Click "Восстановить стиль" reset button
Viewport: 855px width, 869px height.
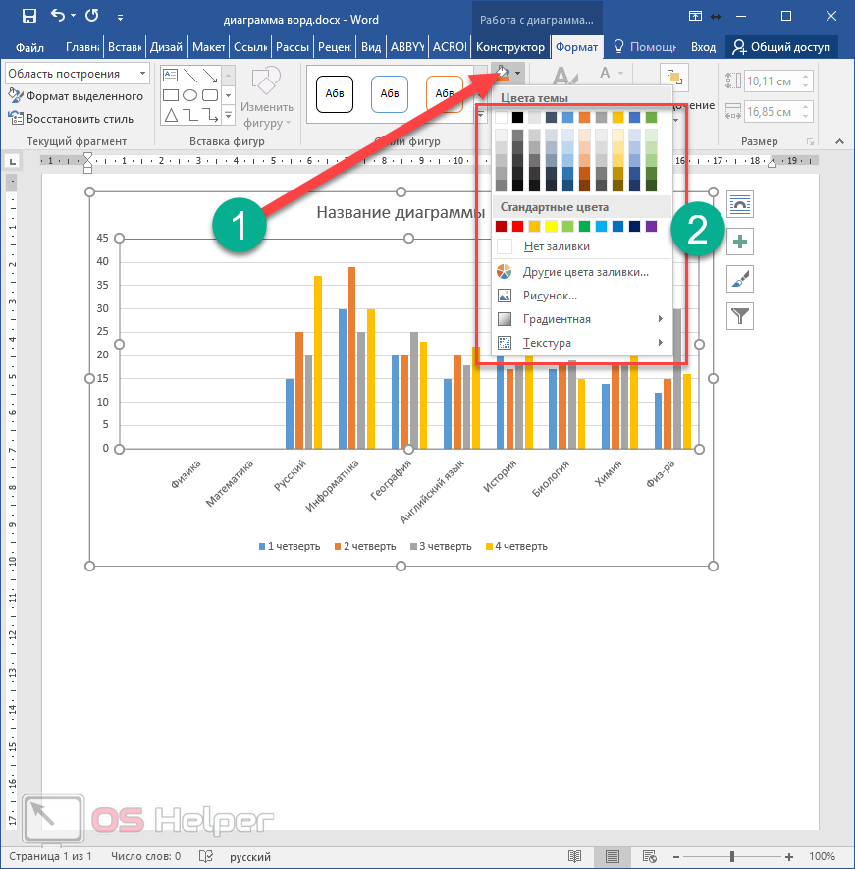coord(71,119)
